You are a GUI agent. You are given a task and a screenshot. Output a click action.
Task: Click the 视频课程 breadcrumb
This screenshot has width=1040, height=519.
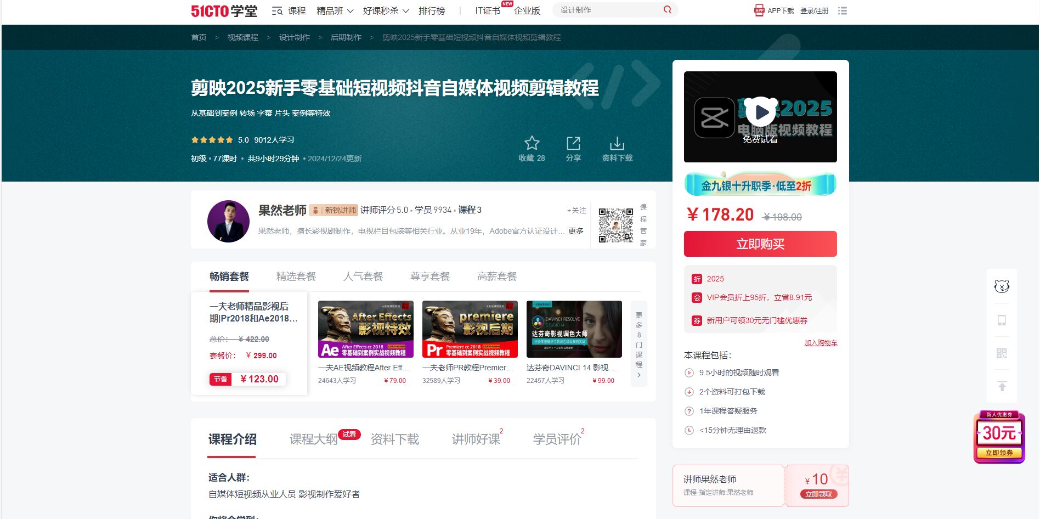tap(242, 37)
